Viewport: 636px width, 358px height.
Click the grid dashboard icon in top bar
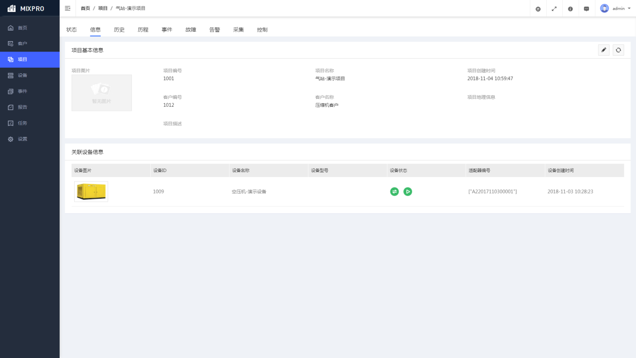pyautogui.click(x=538, y=9)
